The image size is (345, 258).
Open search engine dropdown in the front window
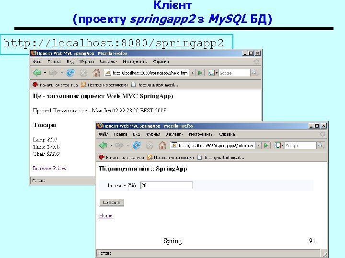(283, 145)
